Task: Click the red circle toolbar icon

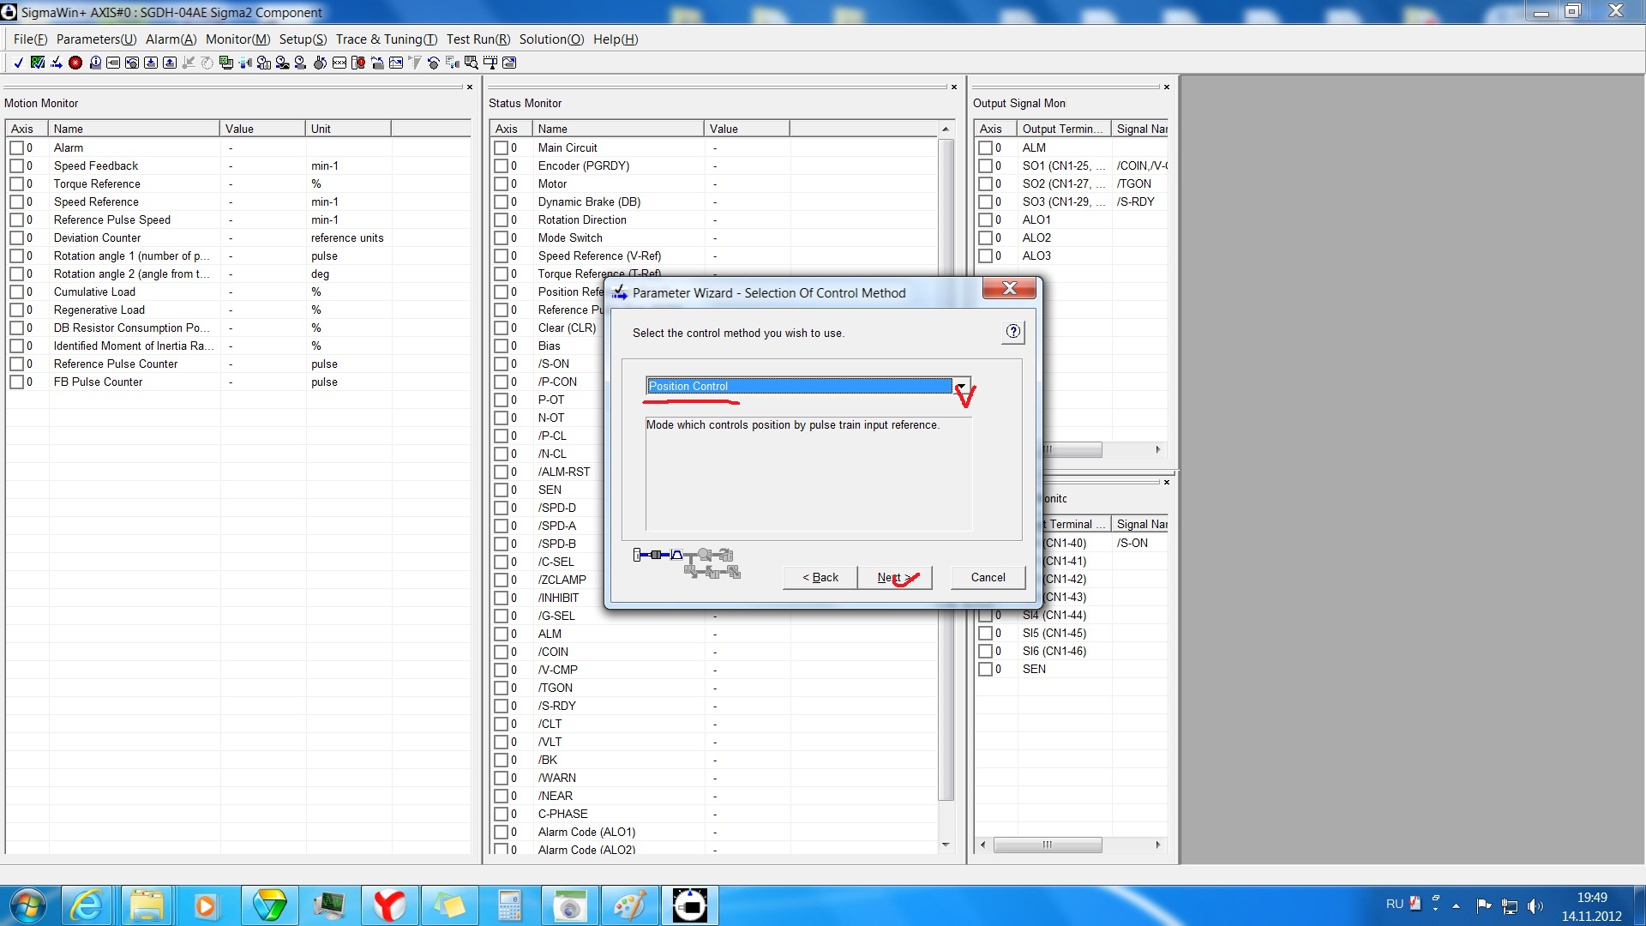Action: click(75, 63)
